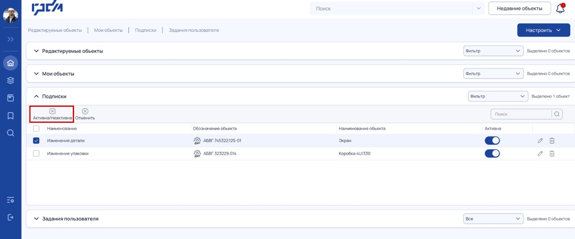Open the Home icon in sidebar
The height and width of the screenshot is (239, 575).
[11, 63]
